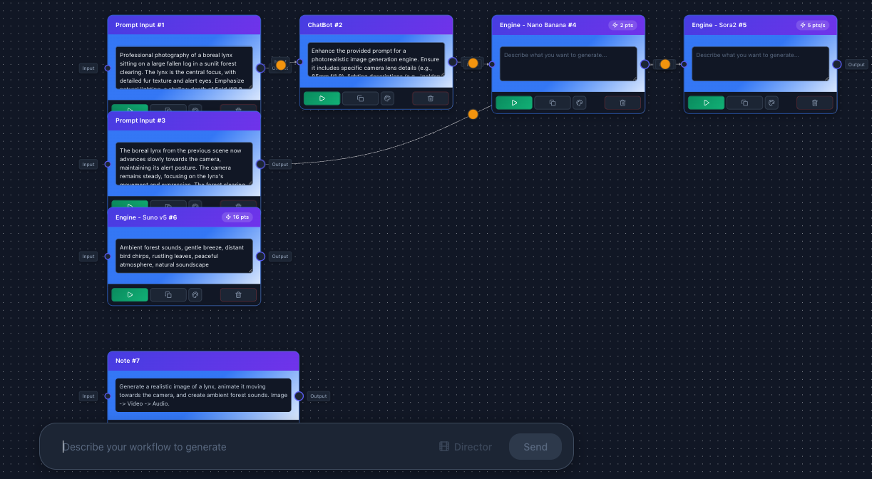Duplicate the ChatBot #2 node
This screenshot has width=872, height=479.
(360, 98)
